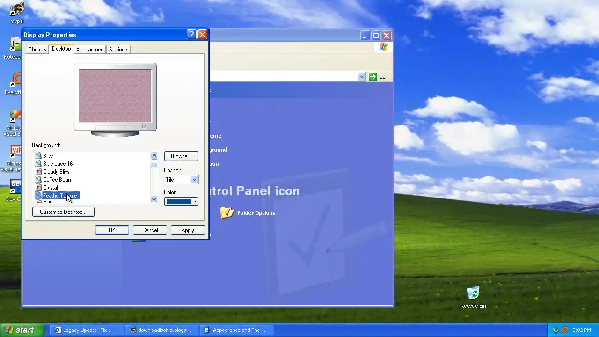Switch to Appearance and Themes taskbar window
Viewport: 599px width, 337px height.
tap(237, 330)
